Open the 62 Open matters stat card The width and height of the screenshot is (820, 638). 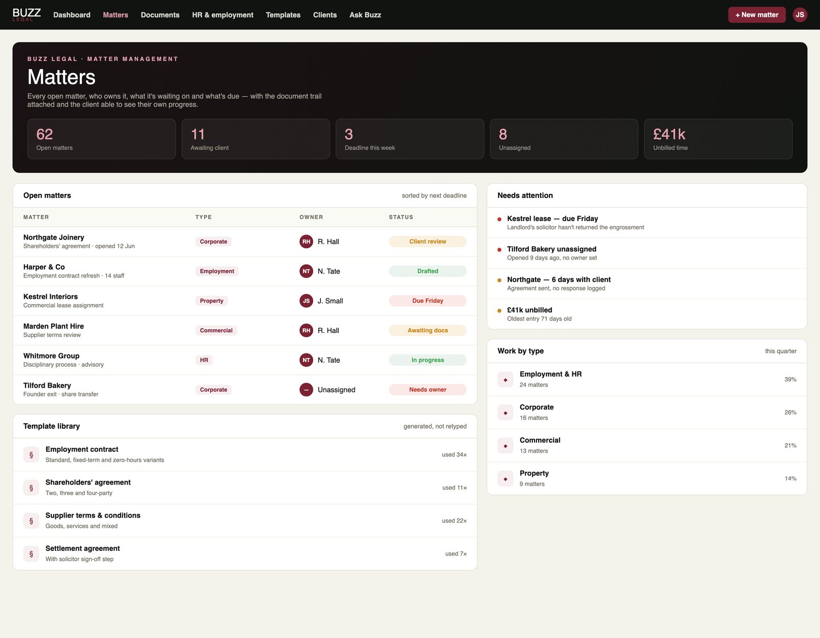(101, 139)
